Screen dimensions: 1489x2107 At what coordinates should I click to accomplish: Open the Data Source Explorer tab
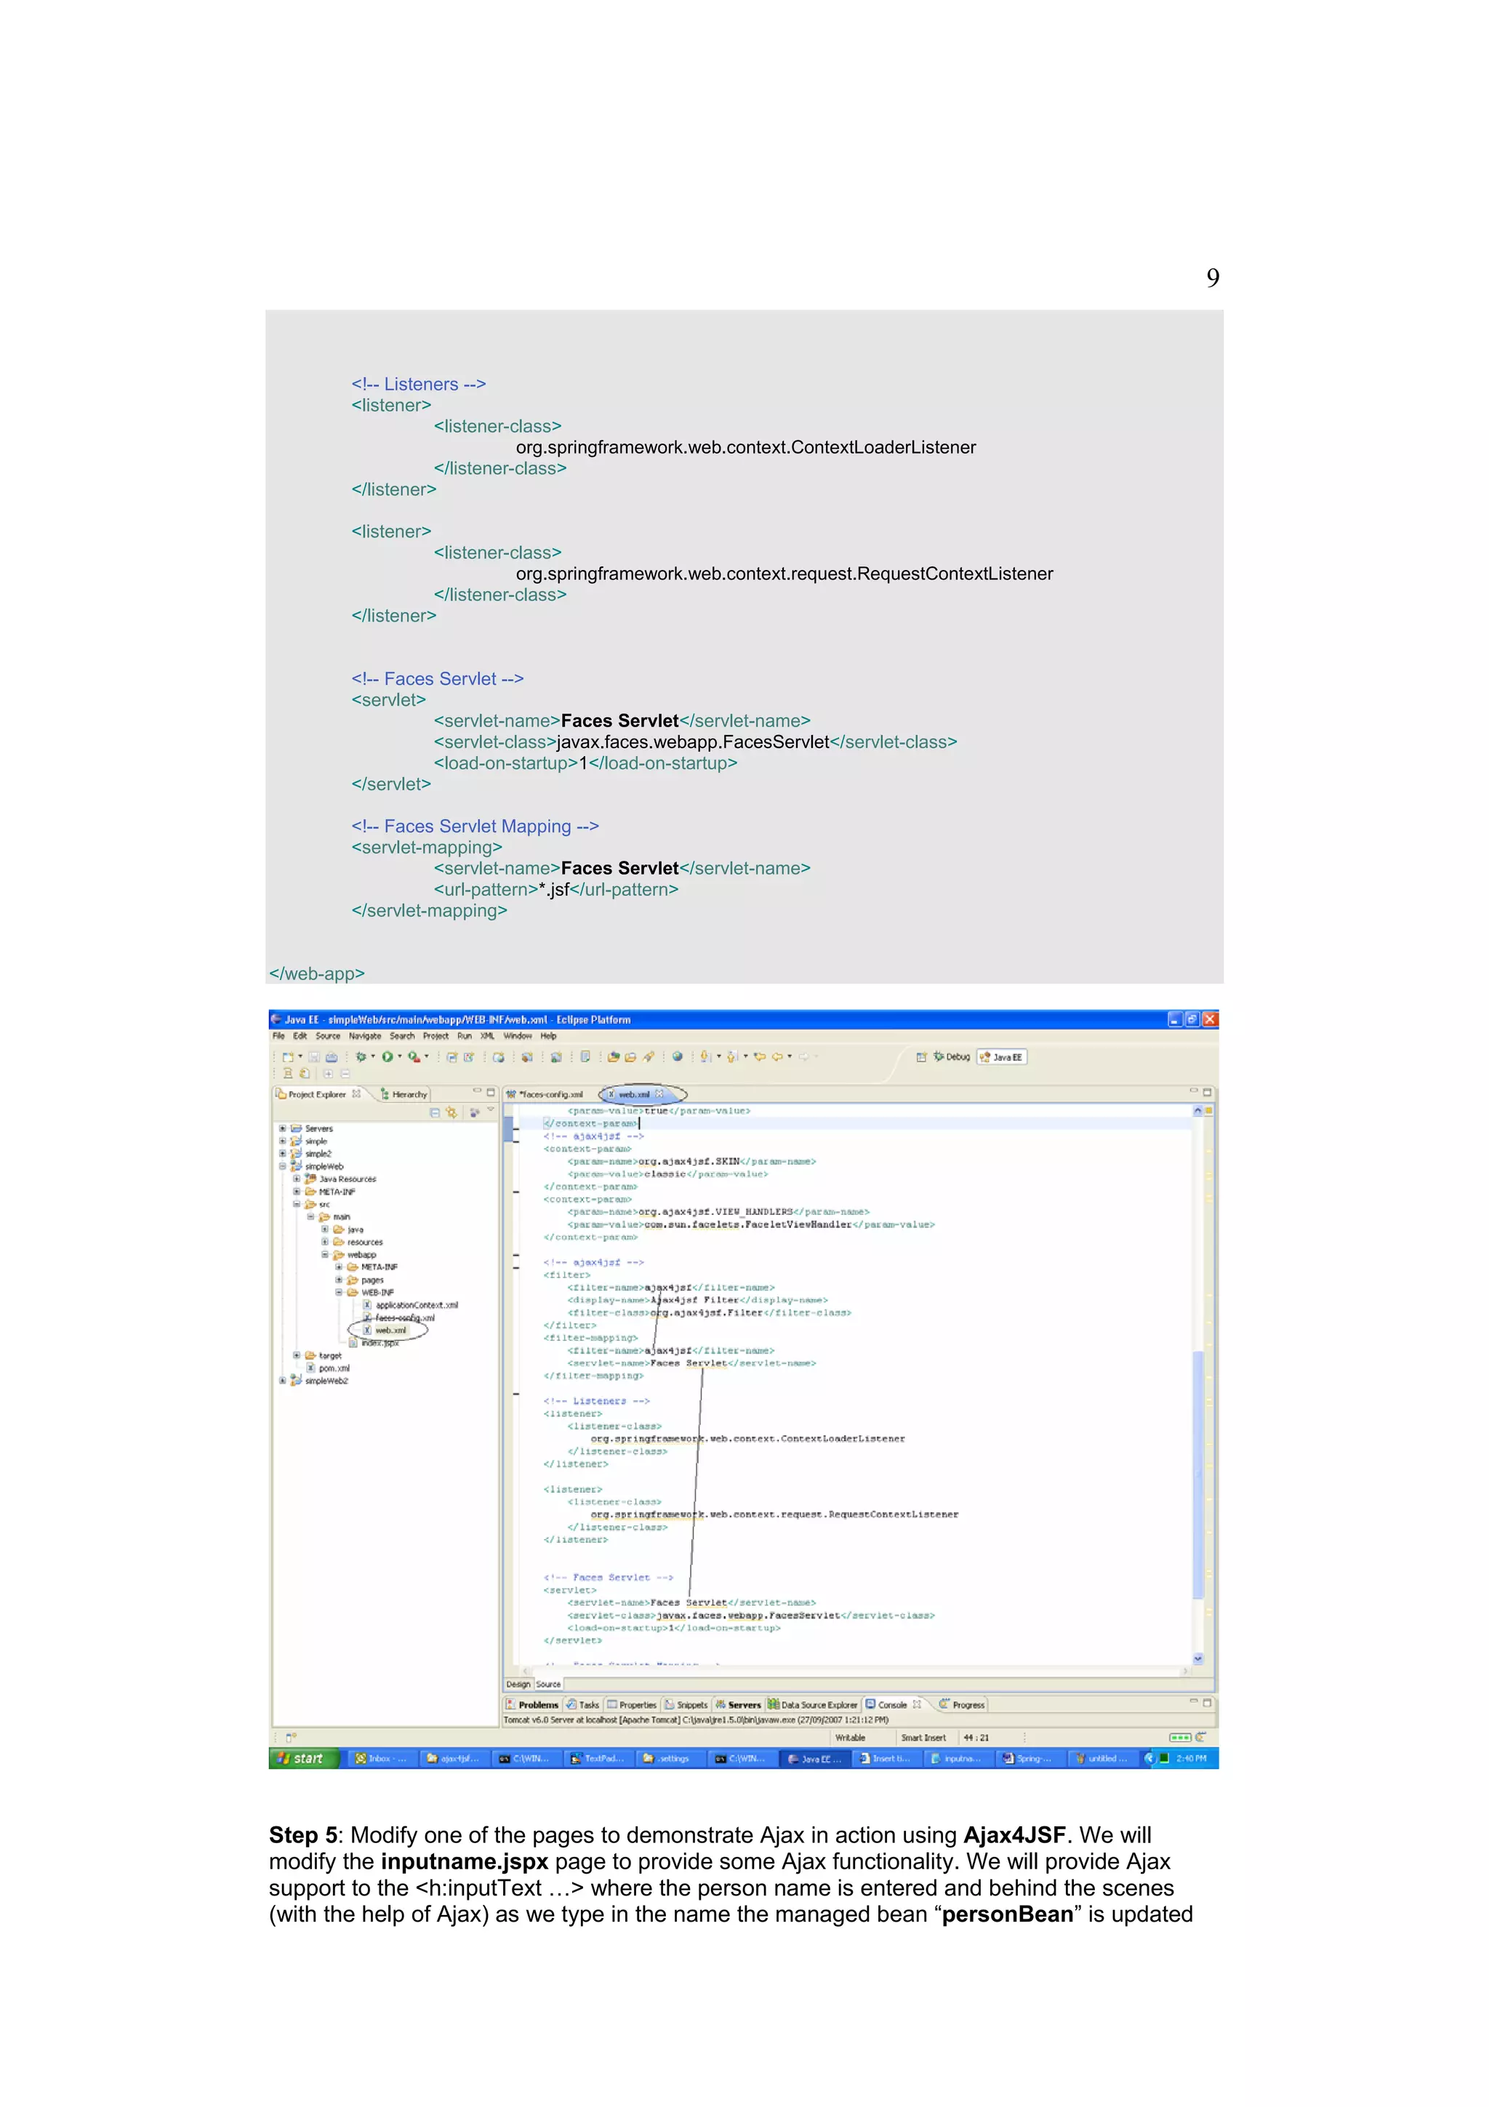[813, 1705]
